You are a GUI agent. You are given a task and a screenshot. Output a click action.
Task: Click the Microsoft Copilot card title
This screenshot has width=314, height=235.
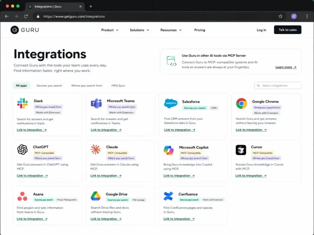(194, 147)
